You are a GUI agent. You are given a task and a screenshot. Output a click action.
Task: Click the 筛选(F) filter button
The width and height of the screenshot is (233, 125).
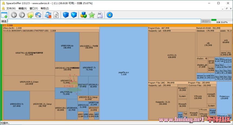(206, 21)
